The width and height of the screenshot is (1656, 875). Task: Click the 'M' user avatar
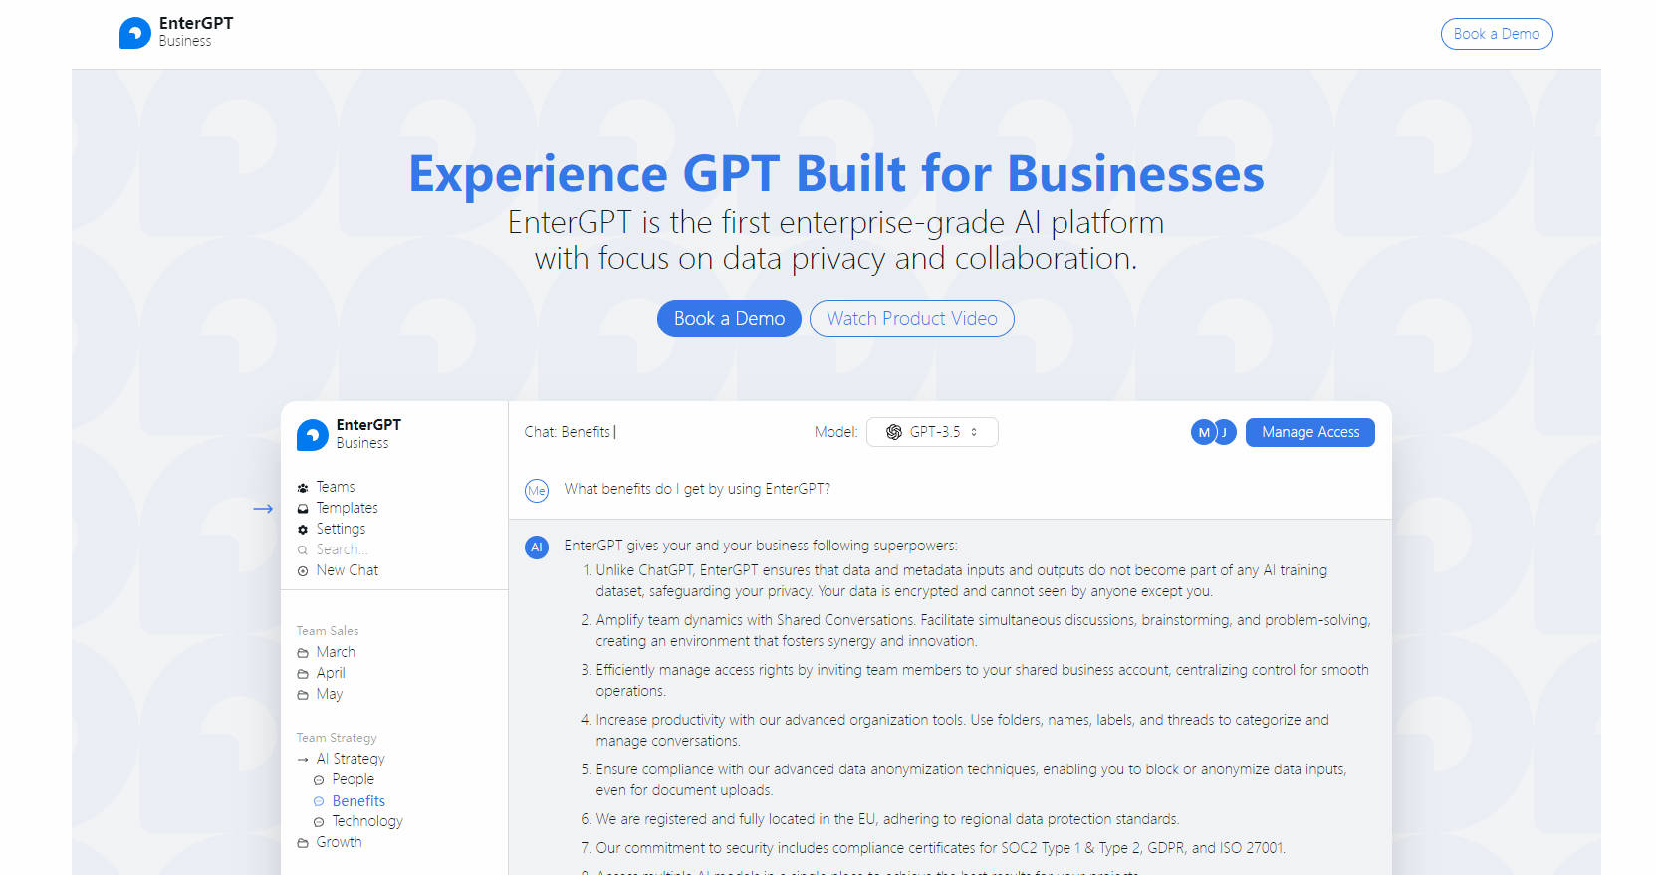1204,432
